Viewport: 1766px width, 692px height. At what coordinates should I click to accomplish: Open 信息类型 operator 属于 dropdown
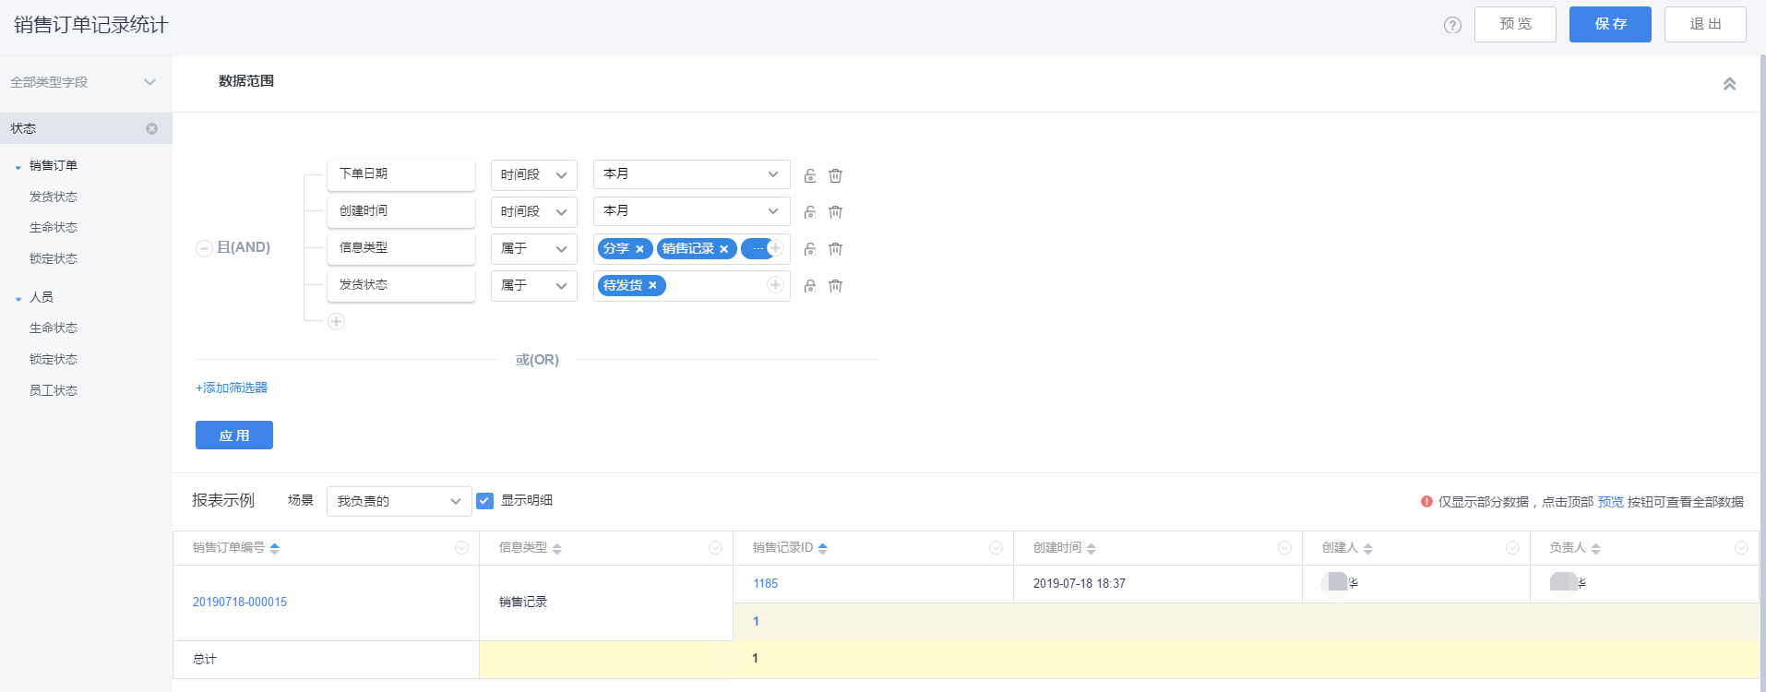[534, 249]
